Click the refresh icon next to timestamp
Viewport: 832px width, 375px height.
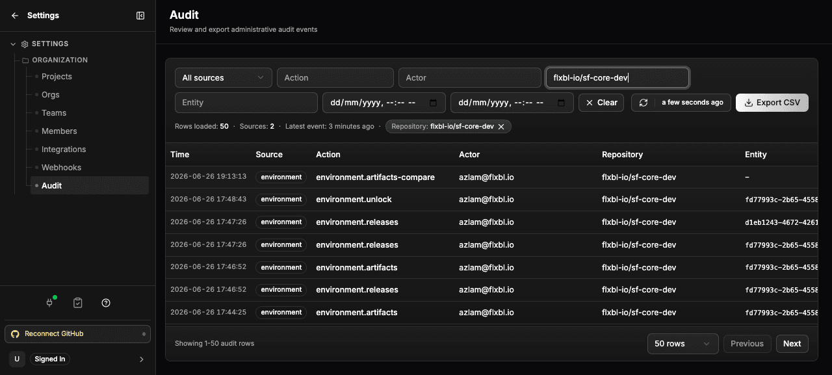pyautogui.click(x=643, y=103)
